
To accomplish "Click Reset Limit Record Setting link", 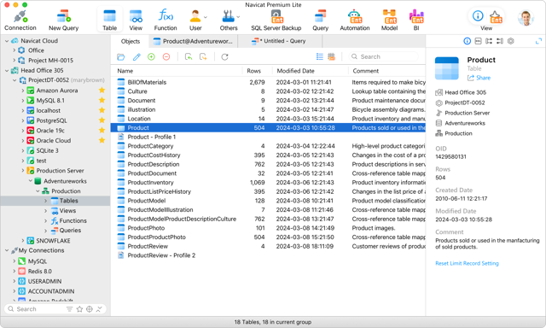I will point(467,263).
